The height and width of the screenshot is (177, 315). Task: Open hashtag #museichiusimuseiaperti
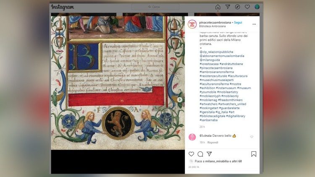pos(217,80)
